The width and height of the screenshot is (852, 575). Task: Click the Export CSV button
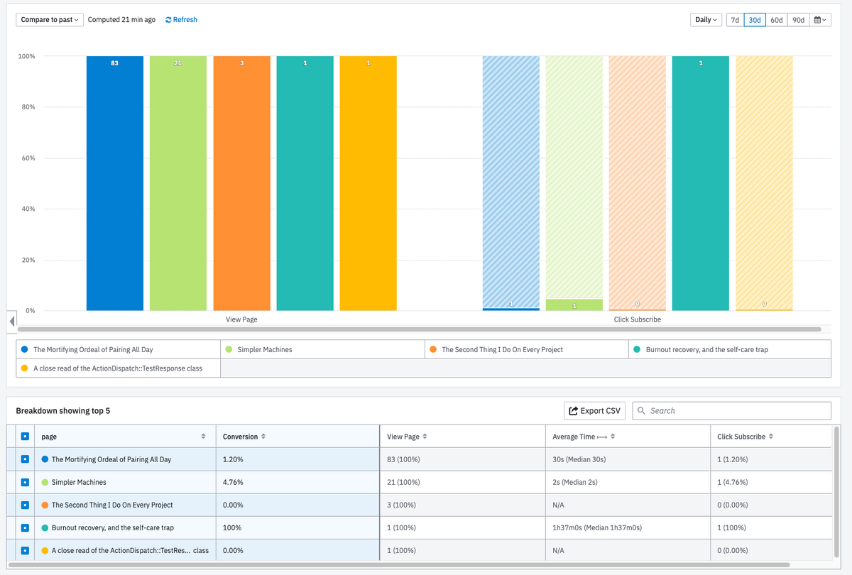pyautogui.click(x=594, y=410)
